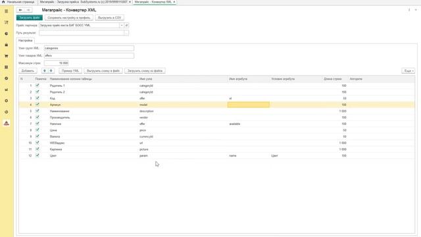The image size is (421, 237).
Task: Click the grid squares icon in the sidebar
Action: tap(7, 67)
